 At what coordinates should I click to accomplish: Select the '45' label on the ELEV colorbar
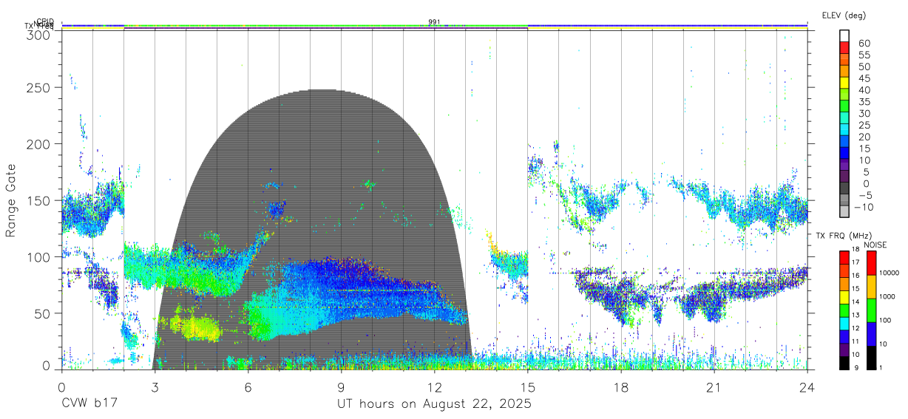point(864,78)
